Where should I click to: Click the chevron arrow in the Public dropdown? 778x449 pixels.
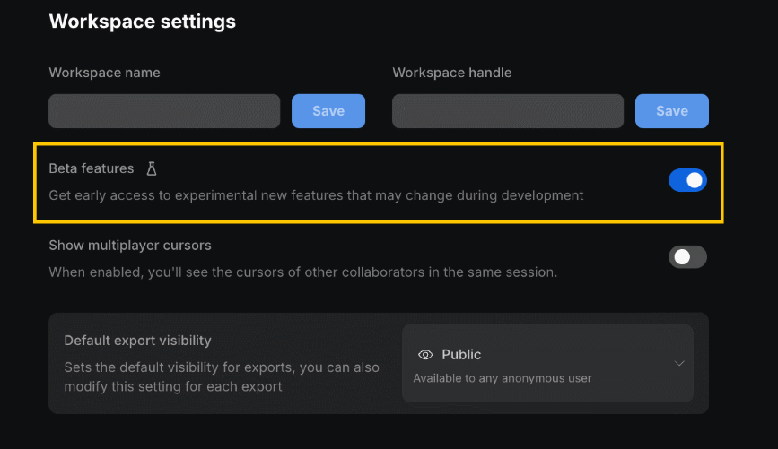click(x=679, y=363)
